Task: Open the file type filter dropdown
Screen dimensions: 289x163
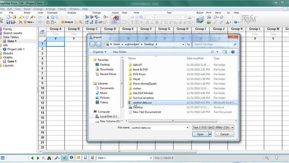Action: pyautogui.click(x=232, y=128)
